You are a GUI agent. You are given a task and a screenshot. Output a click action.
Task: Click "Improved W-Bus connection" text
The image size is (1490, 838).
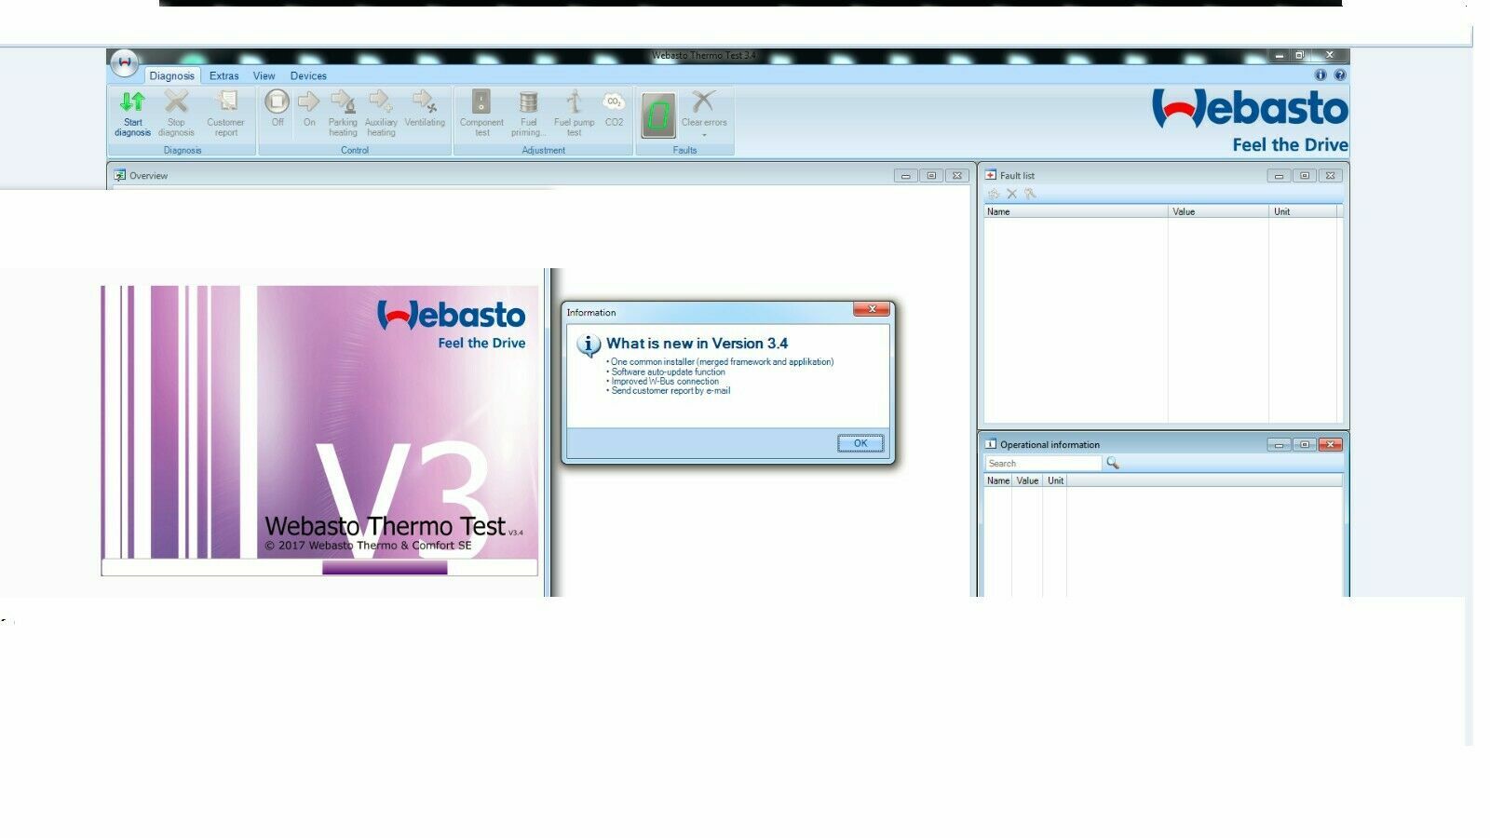coord(663,382)
